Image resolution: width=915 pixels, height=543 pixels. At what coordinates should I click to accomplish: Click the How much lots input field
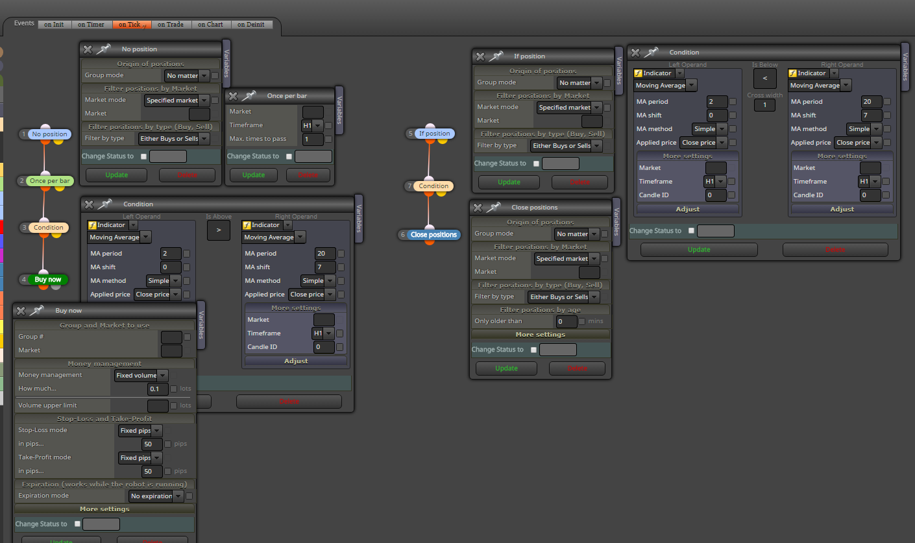tap(158, 389)
